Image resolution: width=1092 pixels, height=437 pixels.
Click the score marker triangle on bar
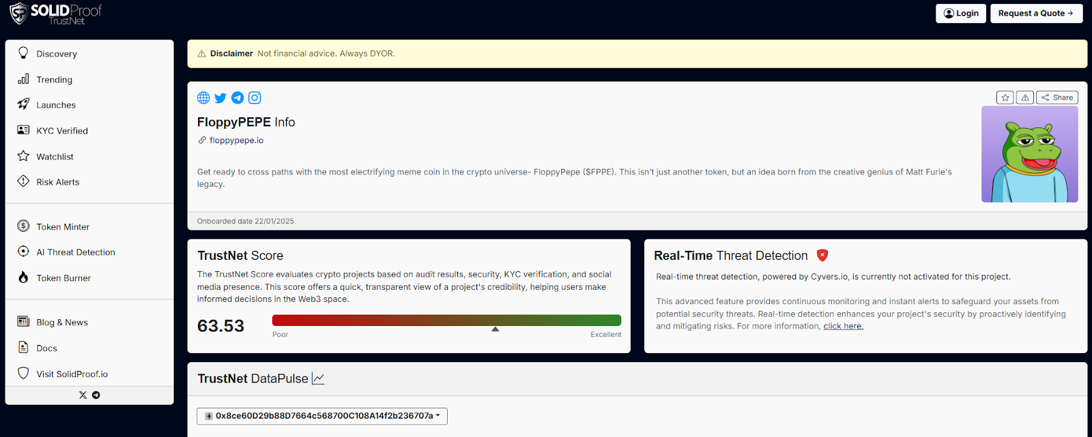pos(495,329)
